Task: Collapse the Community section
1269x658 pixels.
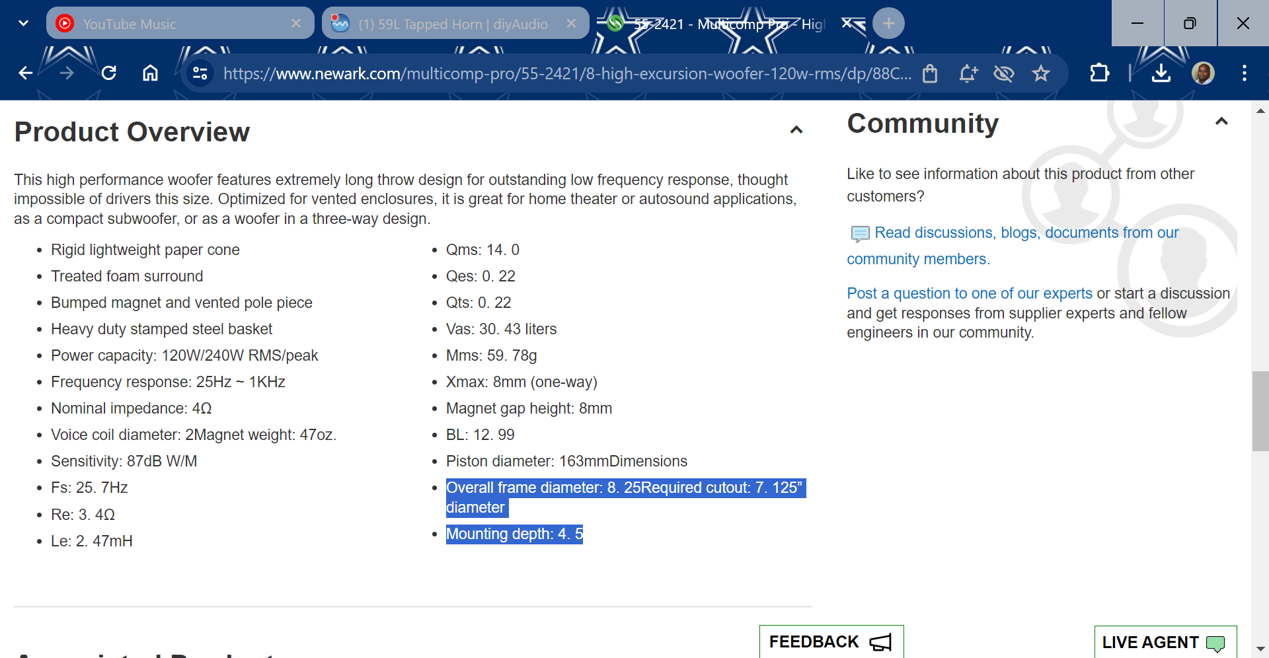Action: point(1221,122)
